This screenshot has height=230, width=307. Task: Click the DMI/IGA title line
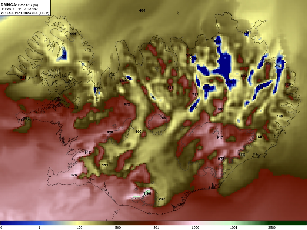[x=19, y=5]
